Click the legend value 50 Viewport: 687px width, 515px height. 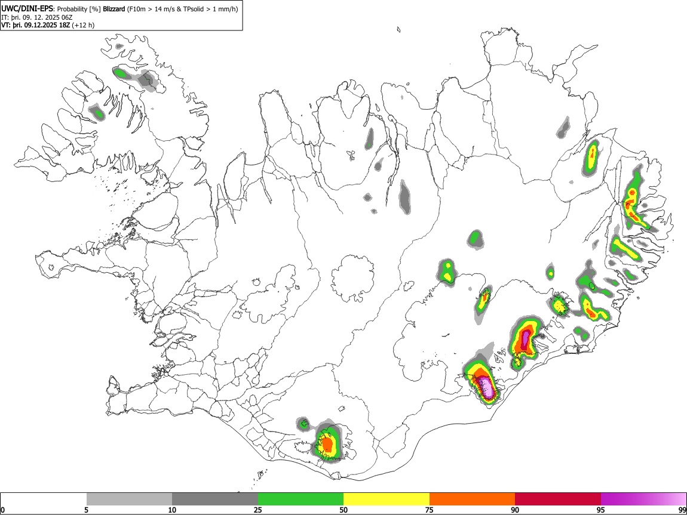pyautogui.click(x=343, y=510)
